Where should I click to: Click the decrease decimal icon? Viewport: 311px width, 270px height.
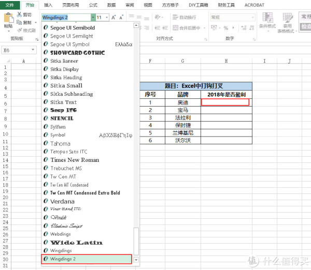(251, 28)
